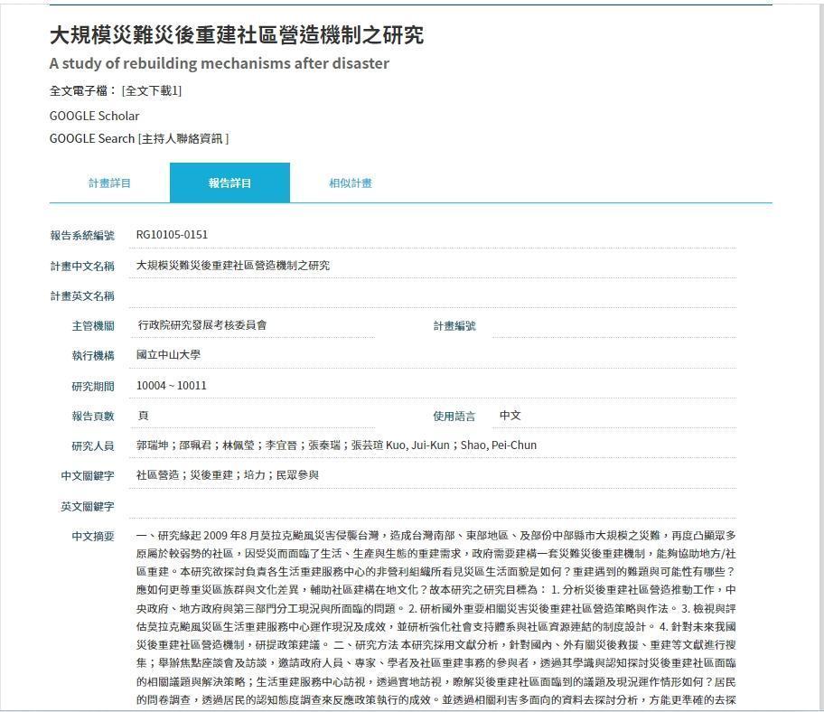Click the 報告系統編號 label
The height and width of the screenshot is (712, 824).
coord(82,236)
